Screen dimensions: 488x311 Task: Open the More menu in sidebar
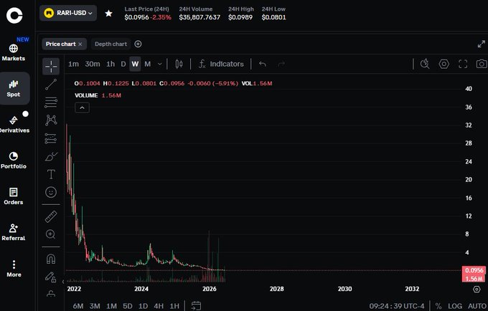pyautogui.click(x=14, y=269)
